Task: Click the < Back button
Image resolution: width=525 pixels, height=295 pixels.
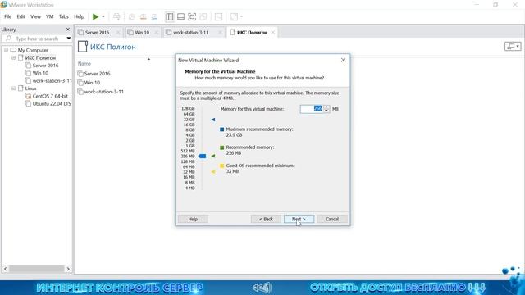Action: coord(266,219)
